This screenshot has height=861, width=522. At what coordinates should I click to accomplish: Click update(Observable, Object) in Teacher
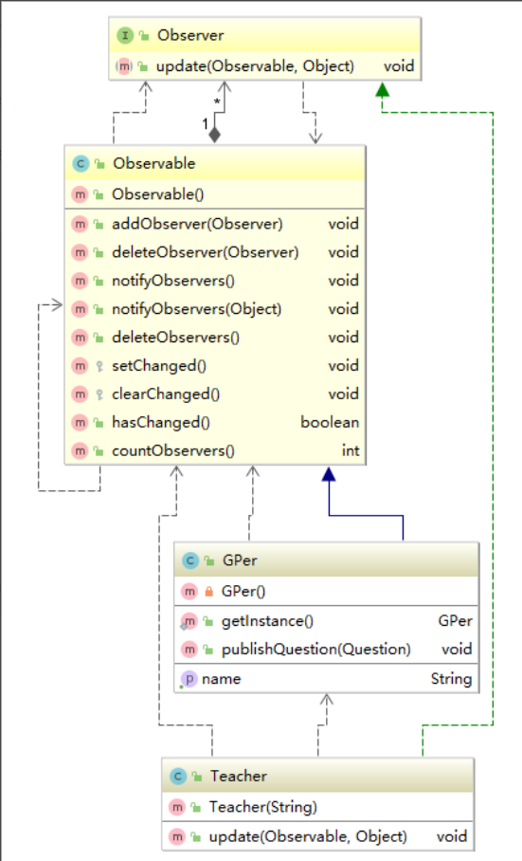(308, 837)
